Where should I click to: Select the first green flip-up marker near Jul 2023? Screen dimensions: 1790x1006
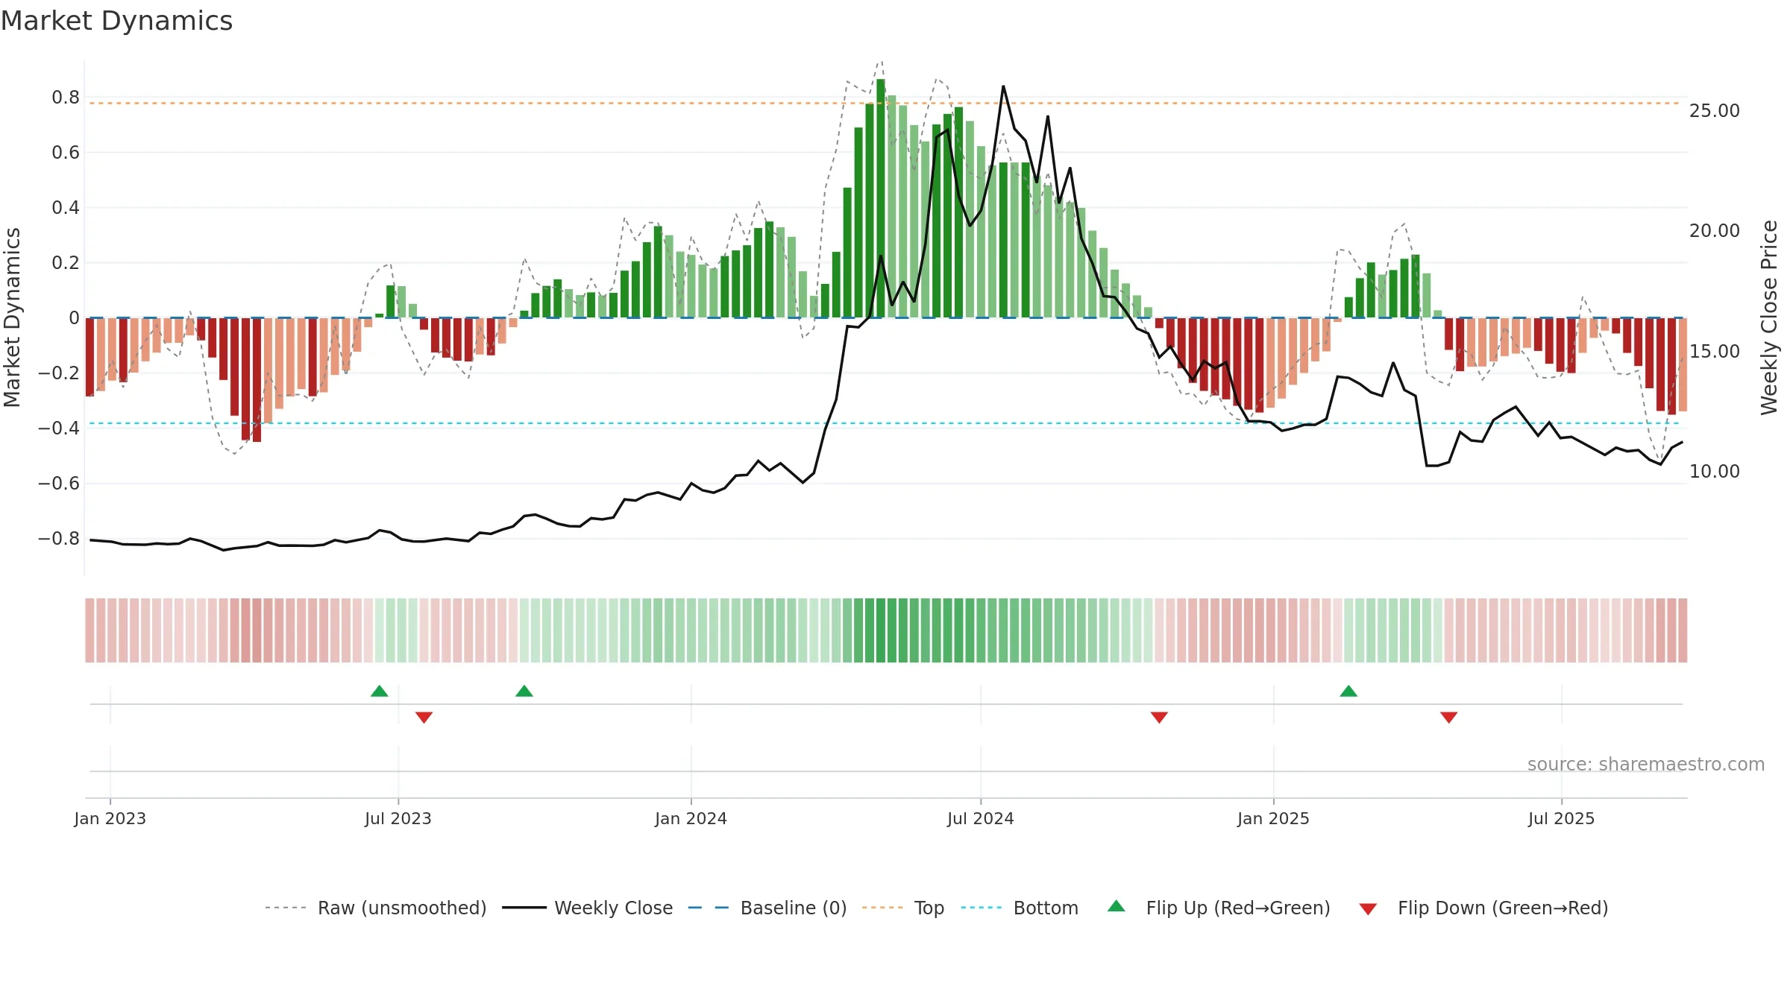click(x=380, y=691)
